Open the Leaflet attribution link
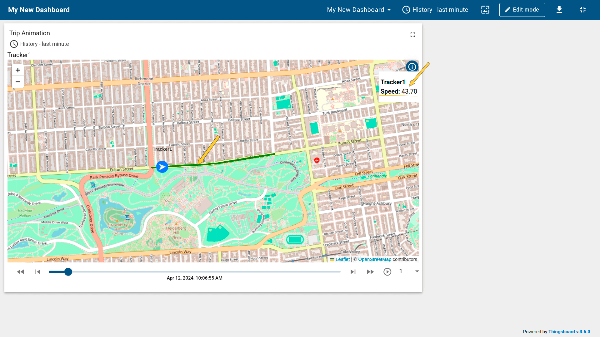This screenshot has width=600, height=337. click(x=342, y=259)
